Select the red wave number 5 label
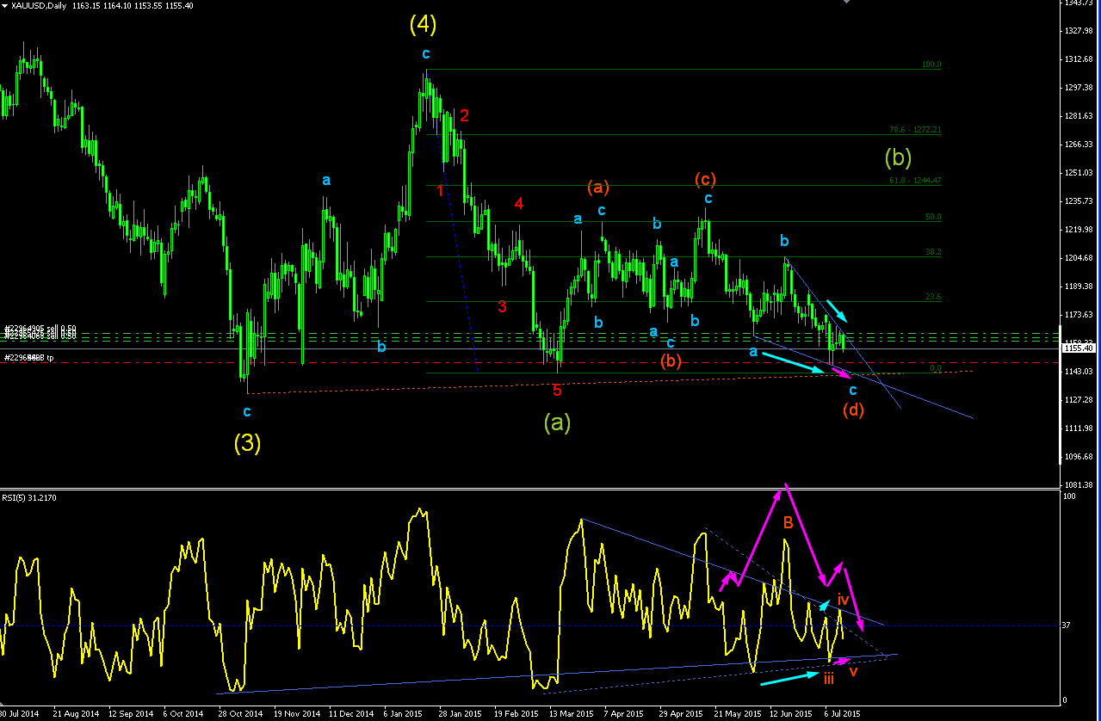Screen dimensions: 1101x721 (557, 391)
